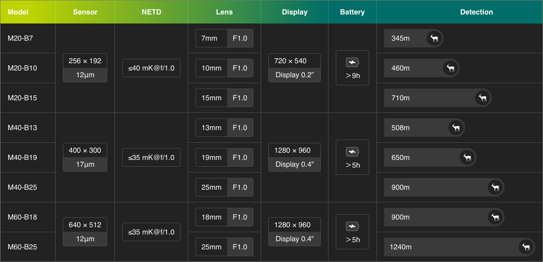The width and height of the screenshot is (543, 262).
Task: Click the battery icon above >9h
Action: pos(352,62)
